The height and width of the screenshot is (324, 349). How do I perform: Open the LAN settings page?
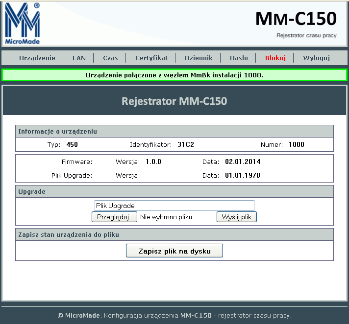tap(79, 58)
